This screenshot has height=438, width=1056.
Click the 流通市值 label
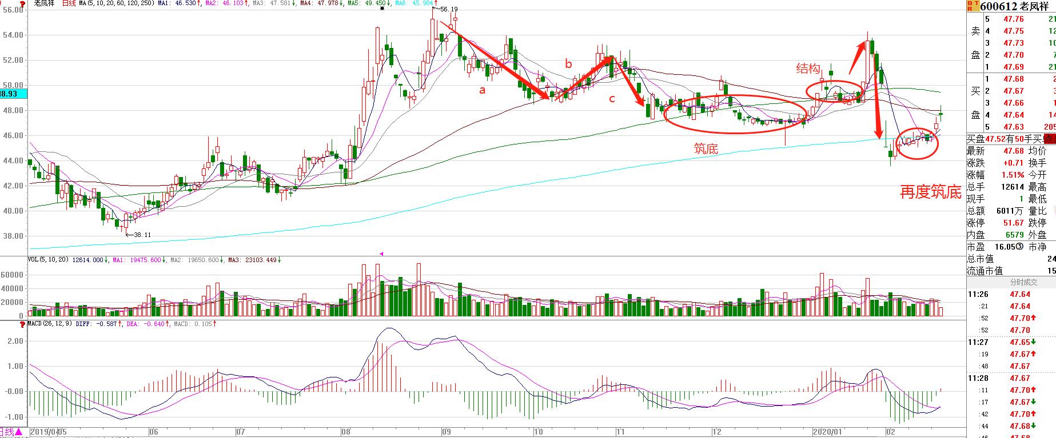point(985,271)
